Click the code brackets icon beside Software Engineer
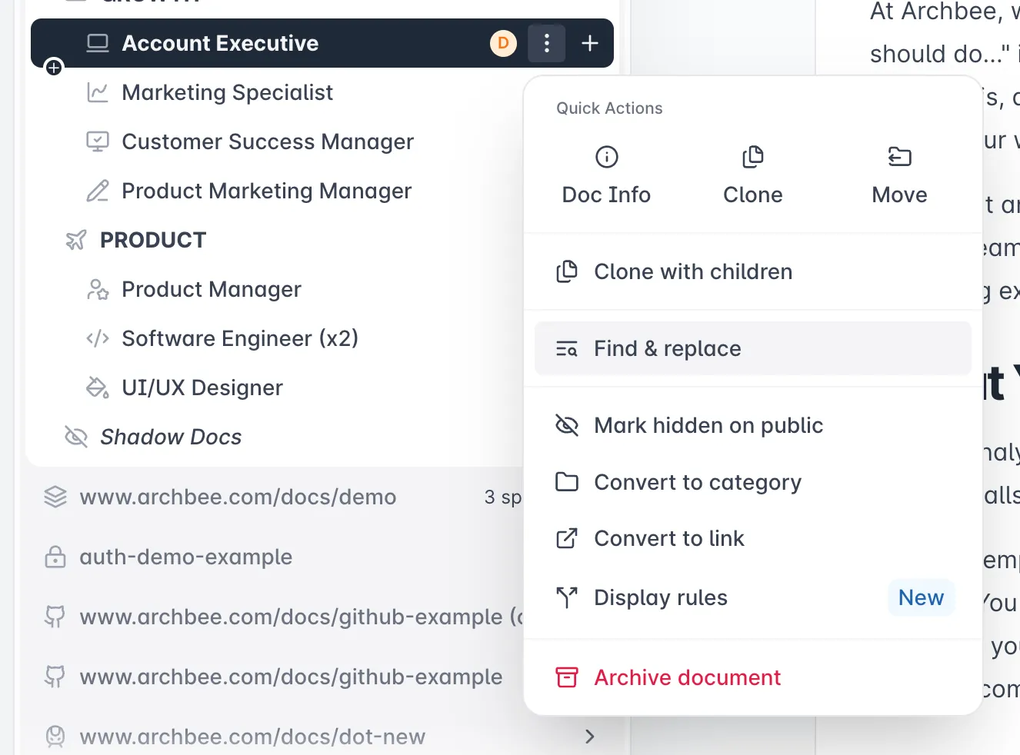 98,338
